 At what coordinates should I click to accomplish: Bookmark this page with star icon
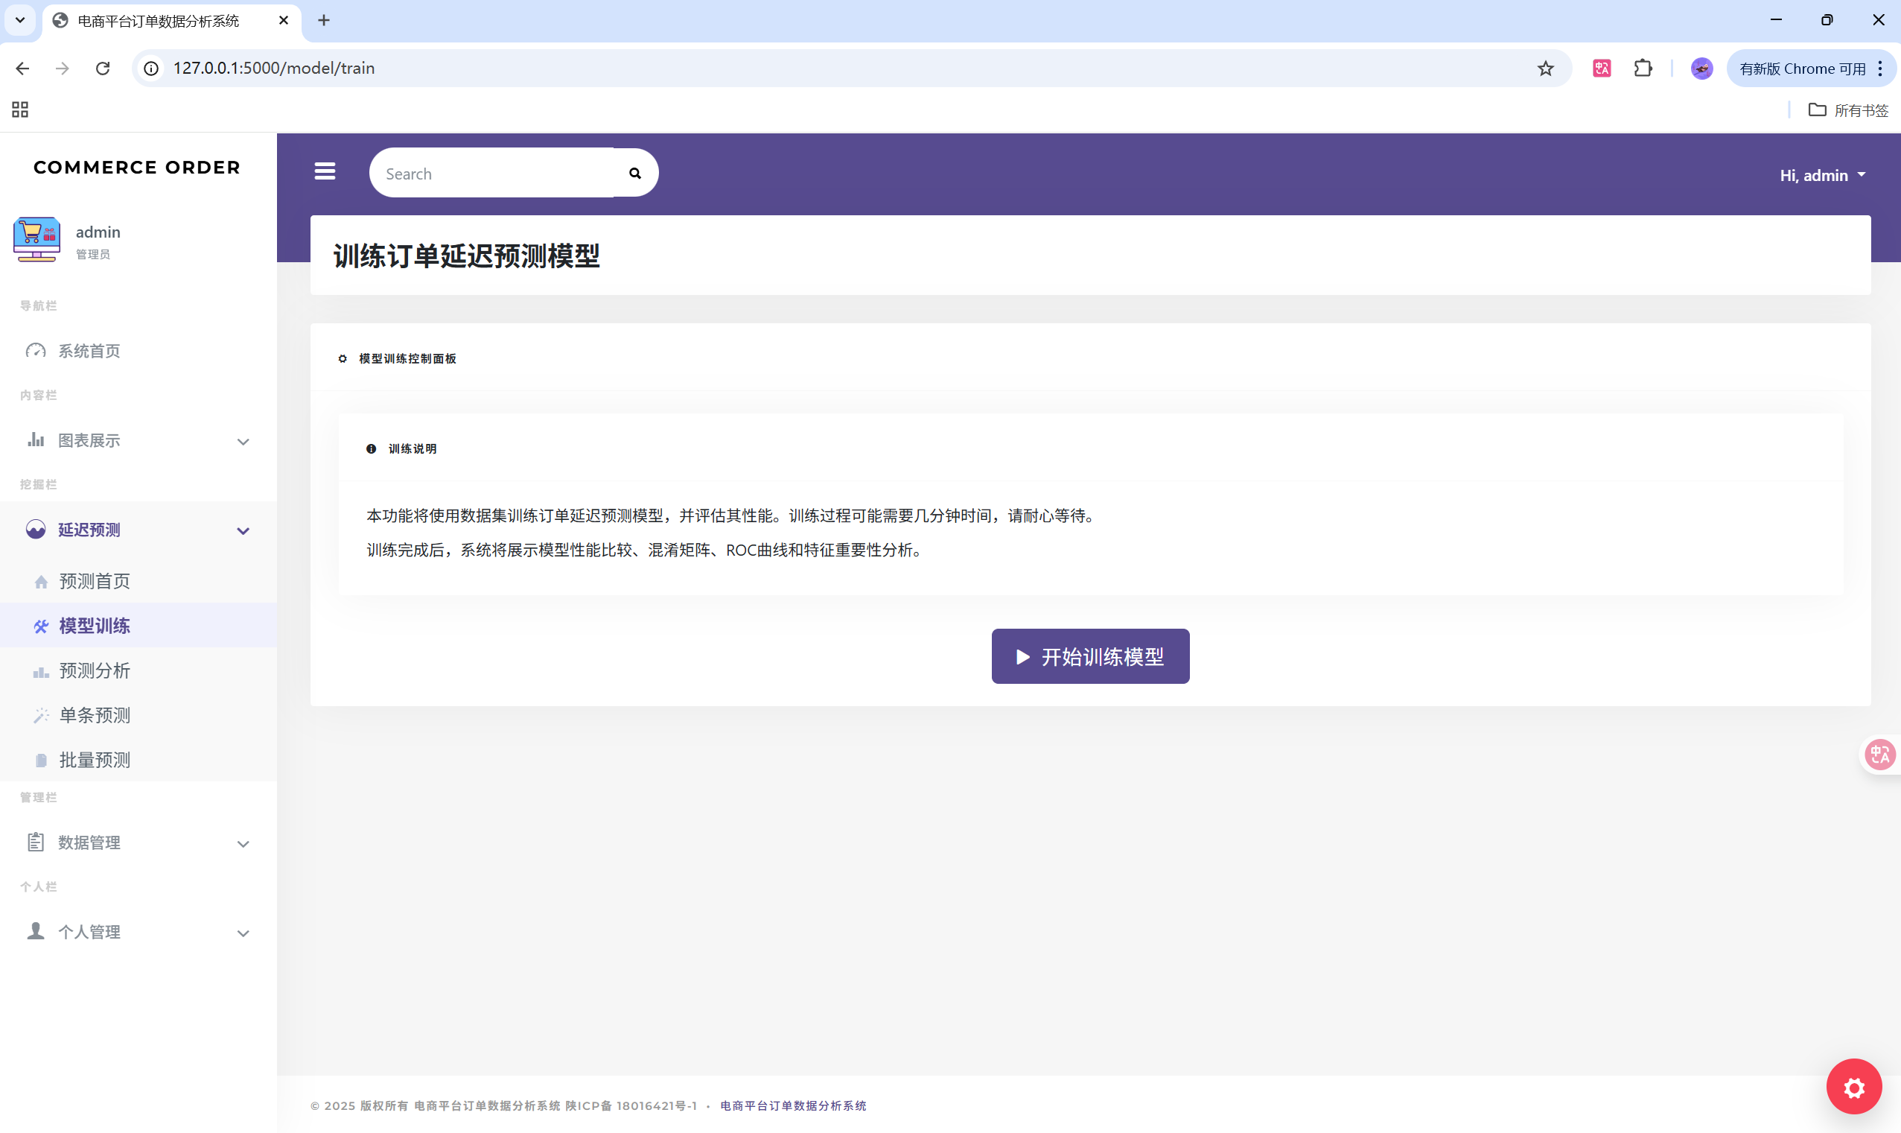pos(1545,69)
